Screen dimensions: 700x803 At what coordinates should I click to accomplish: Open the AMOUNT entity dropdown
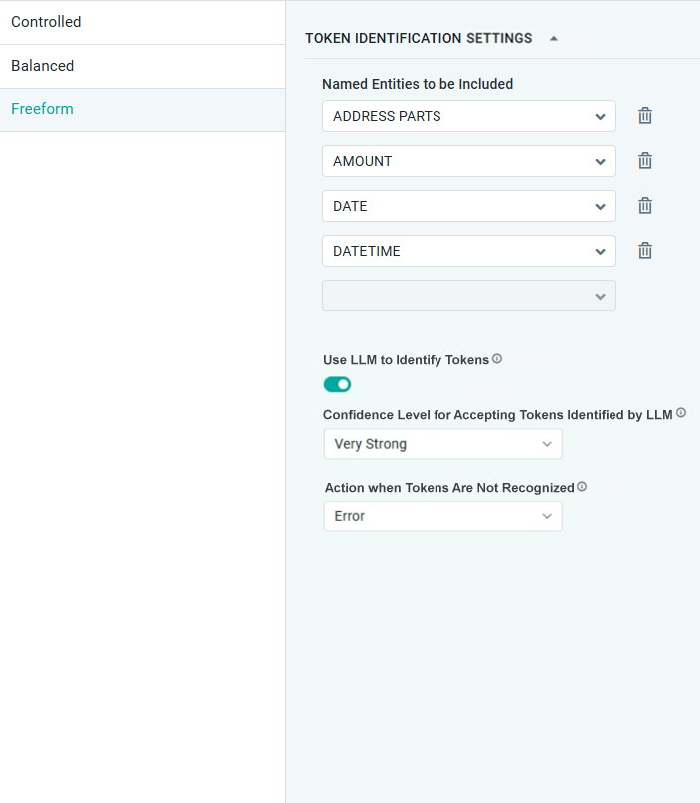[468, 161]
